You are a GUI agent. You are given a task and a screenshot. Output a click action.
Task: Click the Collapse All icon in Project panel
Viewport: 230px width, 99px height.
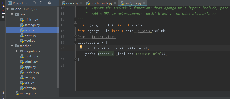(41, 3)
